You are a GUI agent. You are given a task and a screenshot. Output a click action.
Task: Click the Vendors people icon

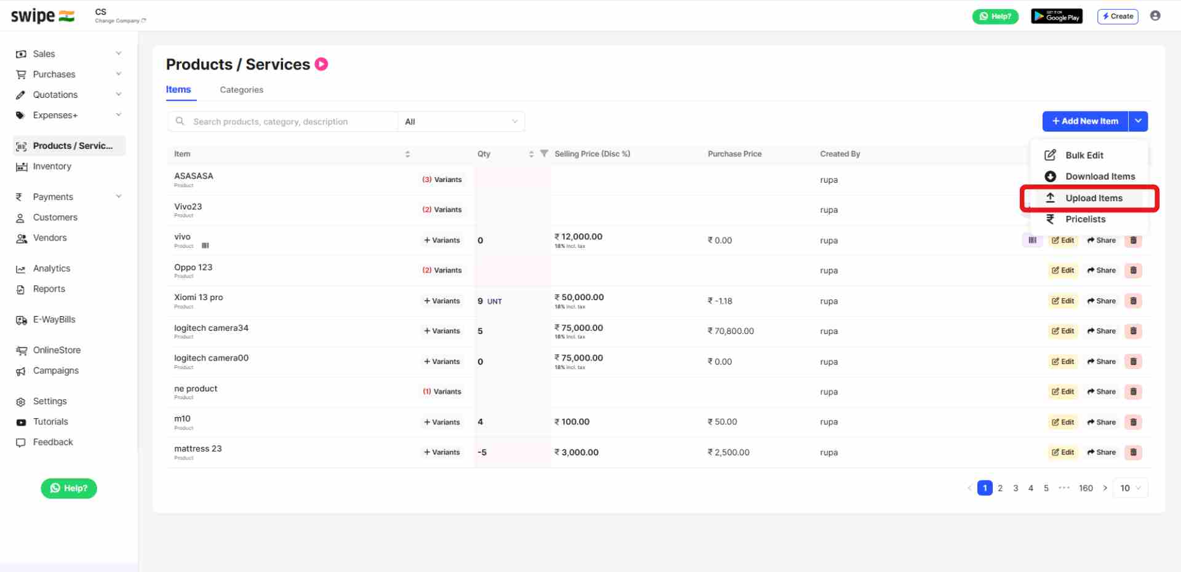22,238
